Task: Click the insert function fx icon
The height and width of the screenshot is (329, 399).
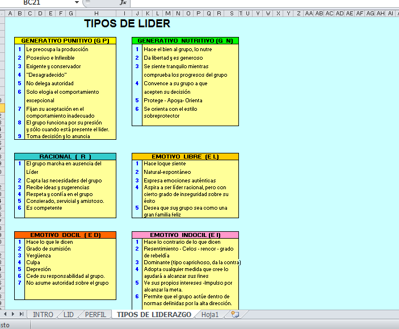Action: pyautogui.click(x=123, y=2)
